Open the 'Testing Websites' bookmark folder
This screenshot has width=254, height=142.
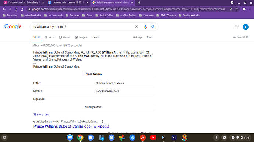pos(190,15)
